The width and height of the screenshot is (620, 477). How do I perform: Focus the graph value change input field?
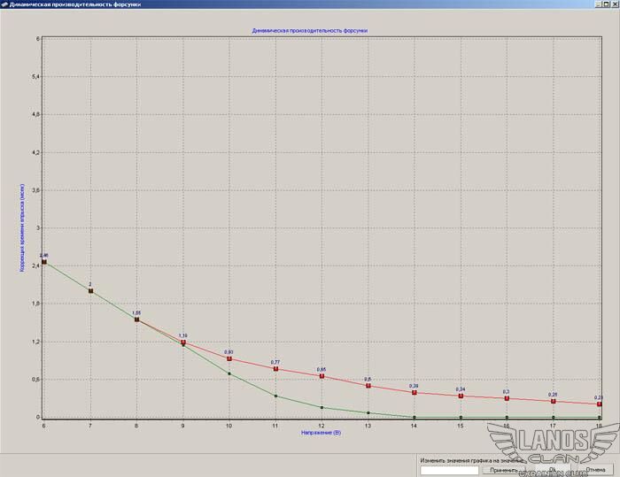point(450,470)
